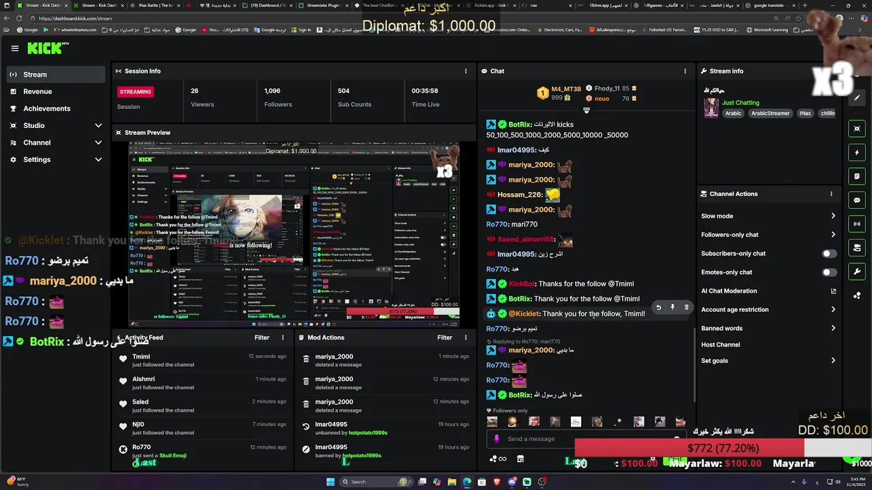This screenshot has height=490, width=872.
Task: Open Stream Preview panel options menu
Action: [x=466, y=133]
